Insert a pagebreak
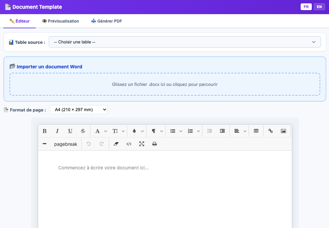The height and width of the screenshot is (228, 329). tap(65, 144)
